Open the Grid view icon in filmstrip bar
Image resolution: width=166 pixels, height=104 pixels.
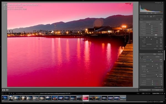9,93
